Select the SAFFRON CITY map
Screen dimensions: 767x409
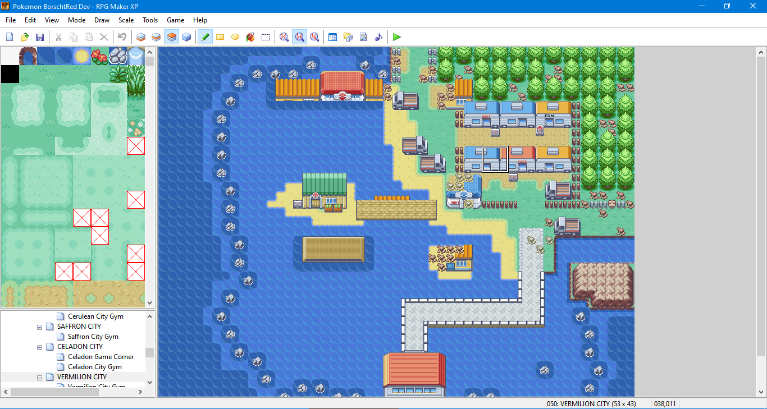79,327
